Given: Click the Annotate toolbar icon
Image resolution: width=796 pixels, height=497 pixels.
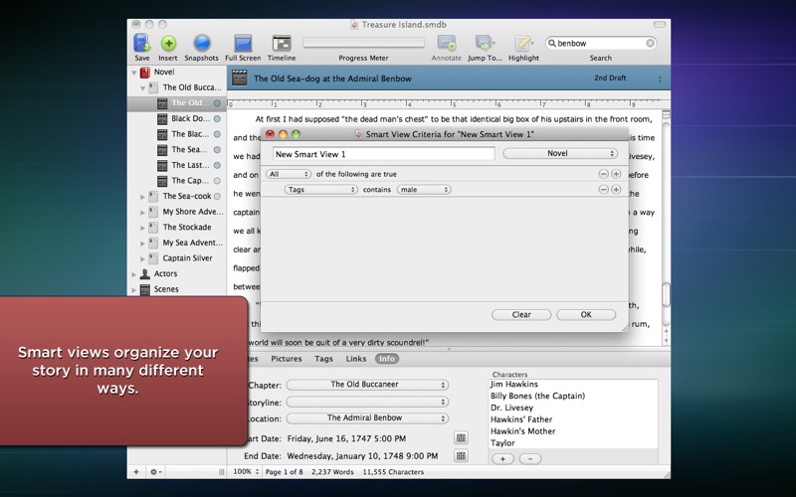Looking at the screenshot, I should tap(447, 44).
